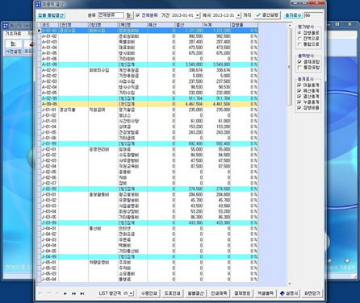Click the 수평인쇄 print button

(x=149, y=293)
